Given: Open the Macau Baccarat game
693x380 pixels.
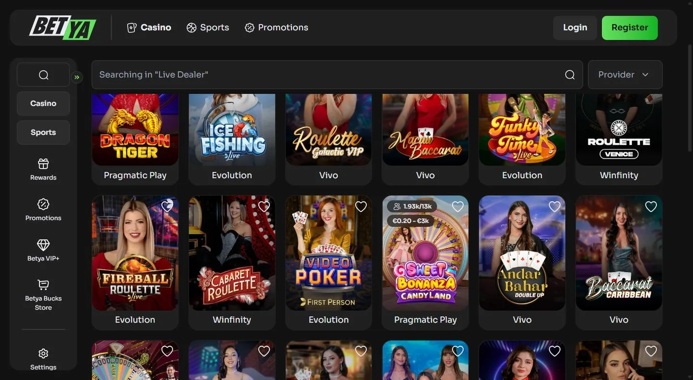Looking at the screenshot, I should pos(425,130).
